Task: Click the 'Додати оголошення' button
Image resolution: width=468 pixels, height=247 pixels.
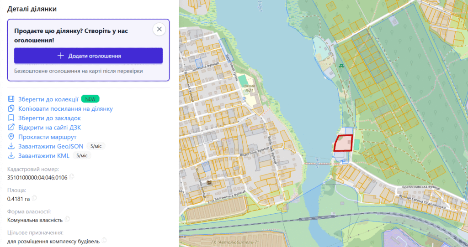Action: pos(88,56)
